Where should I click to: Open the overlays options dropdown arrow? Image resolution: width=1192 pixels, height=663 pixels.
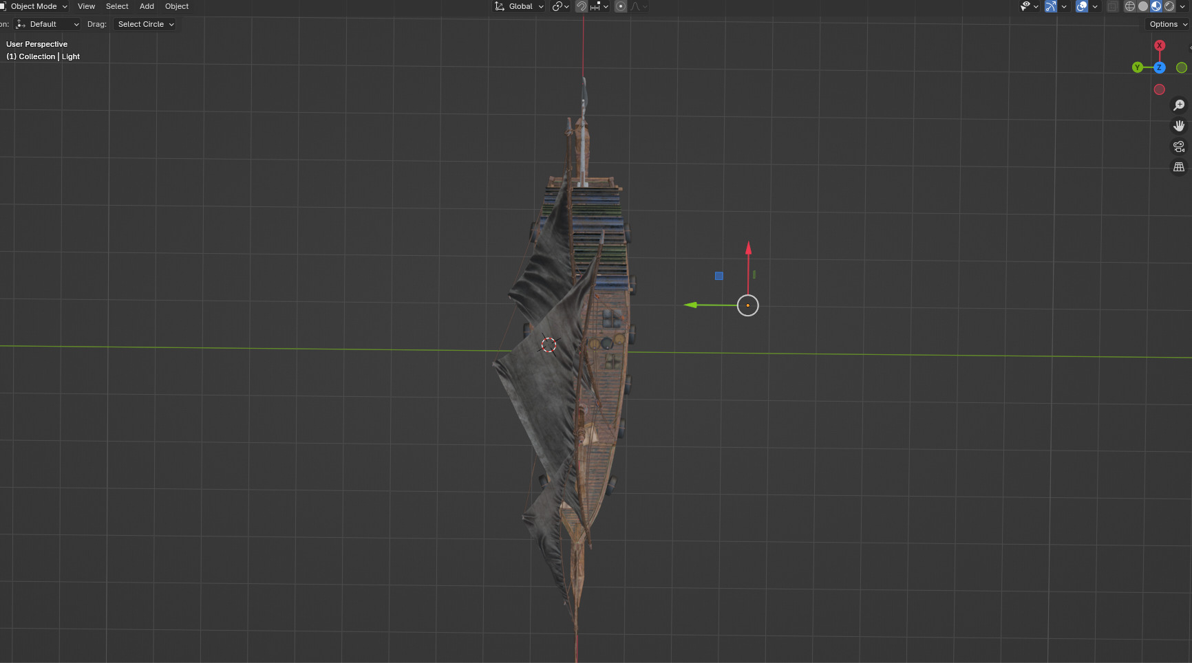(x=1095, y=6)
